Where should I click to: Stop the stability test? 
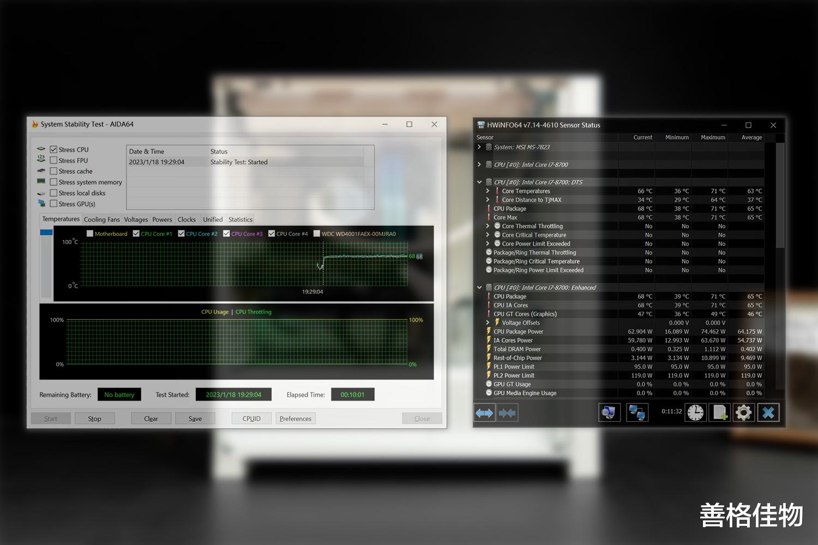pyautogui.click(x=95, y=419)
